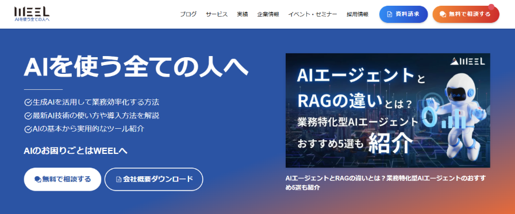Click the 会社概要ダウンロード outlined button

pyautogui.click(x=153, y=179)
